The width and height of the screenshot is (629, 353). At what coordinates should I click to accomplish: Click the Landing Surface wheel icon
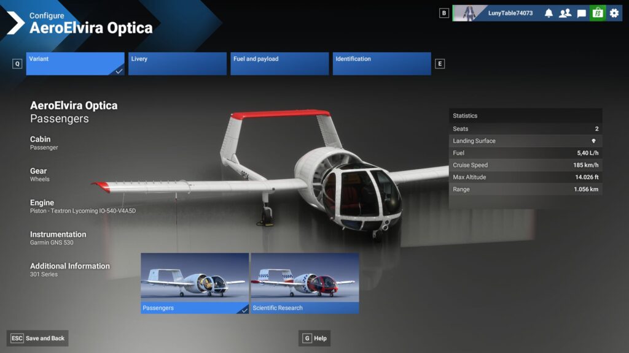593,141
